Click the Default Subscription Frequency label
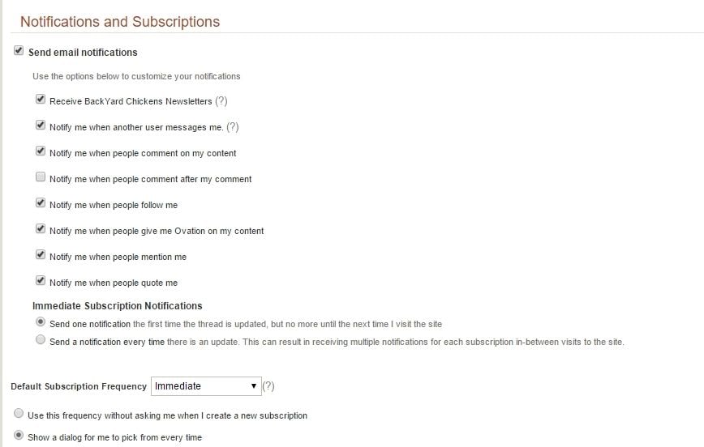 click(x=79, y=387)
